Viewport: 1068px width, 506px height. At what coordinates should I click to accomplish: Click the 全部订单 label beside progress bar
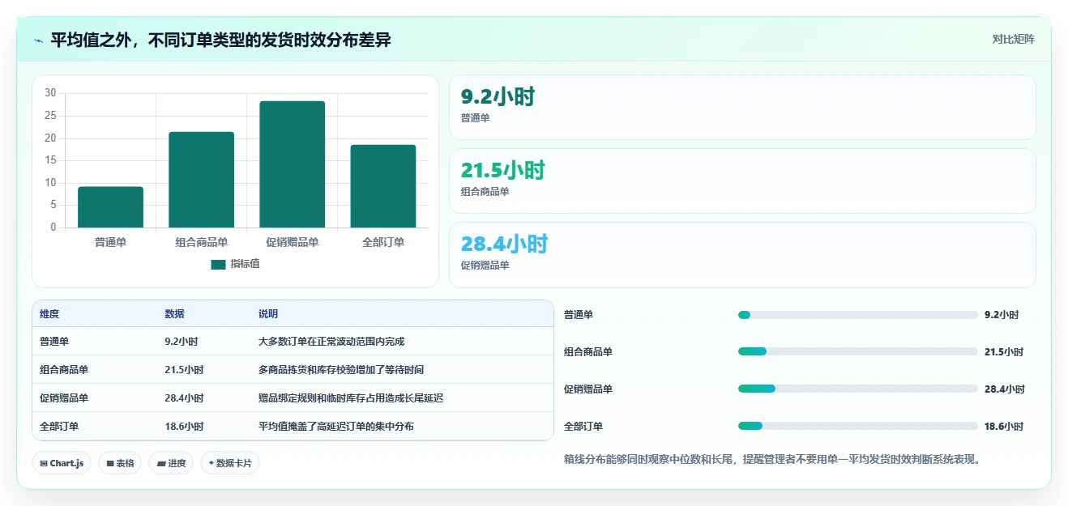click(x=583, y=427)
